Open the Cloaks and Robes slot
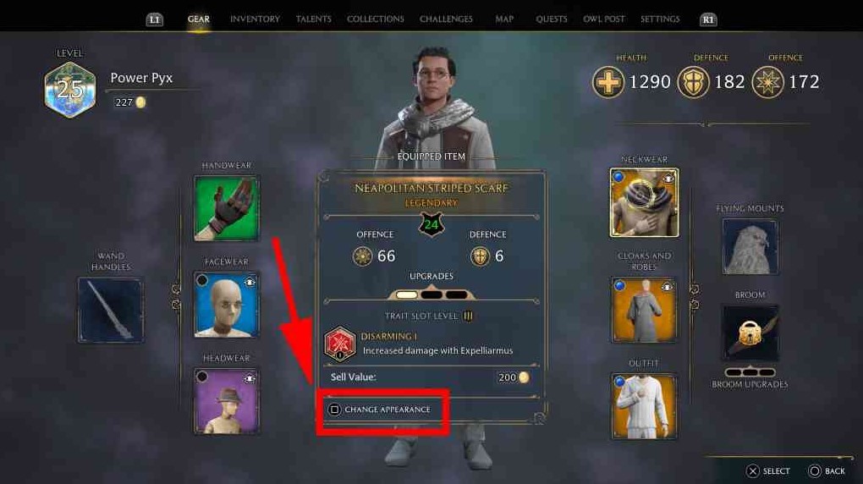The width and height of the screenshot is (863, 484). click(644, 310)
